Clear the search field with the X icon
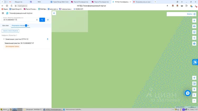This screenshot has height=111, width=198. click(x=37, y=20)
